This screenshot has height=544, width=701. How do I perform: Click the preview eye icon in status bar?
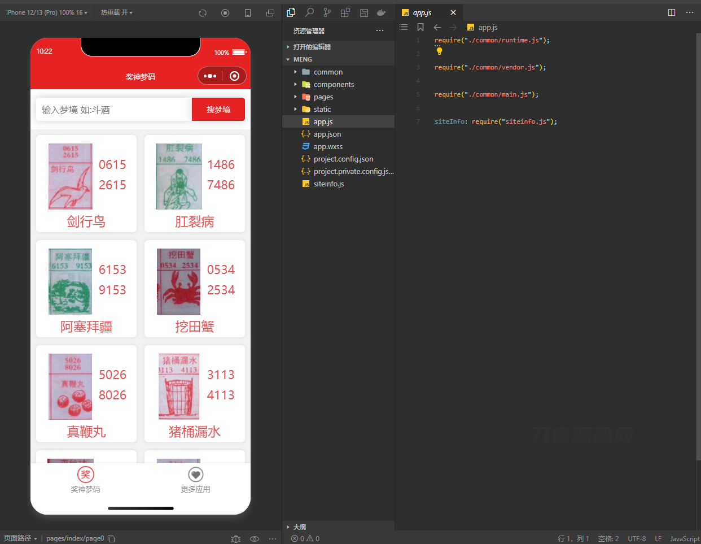click(255, 538)
